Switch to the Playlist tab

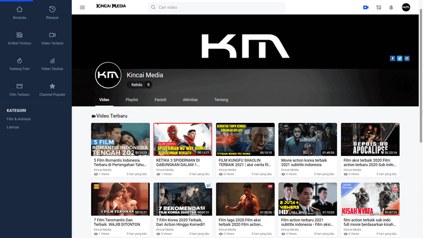pyautogui.click(x=132, y=100)
